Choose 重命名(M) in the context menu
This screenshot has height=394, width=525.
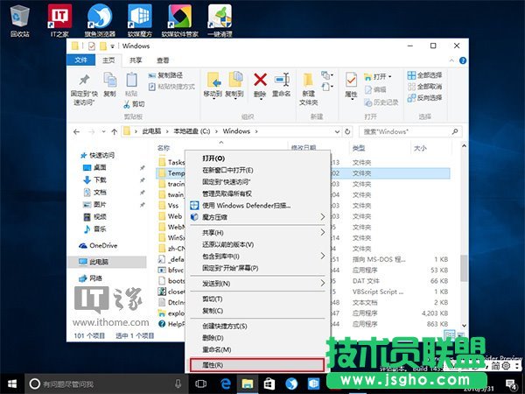257,349
